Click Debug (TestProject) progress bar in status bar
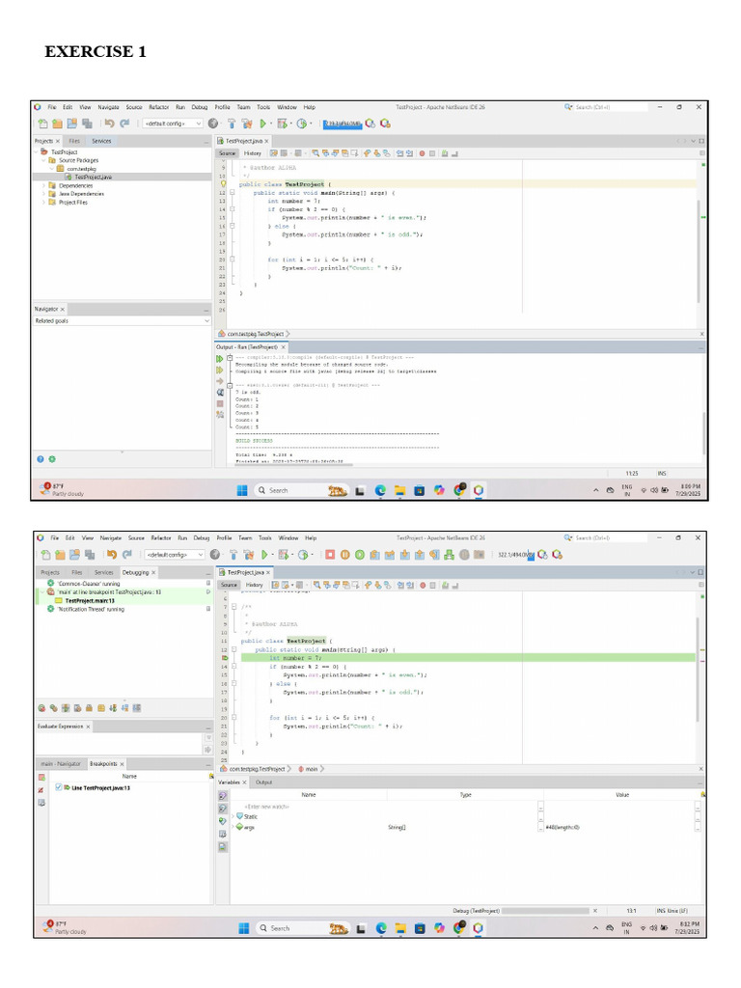This screenshot has height=988, width=741. coord(544,910)
